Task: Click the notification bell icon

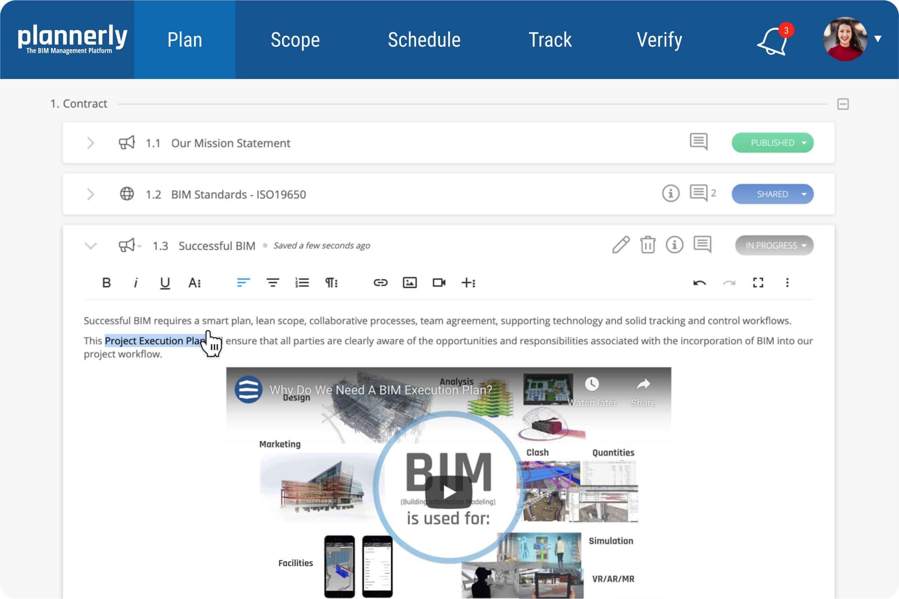Action: click(773, 41)
